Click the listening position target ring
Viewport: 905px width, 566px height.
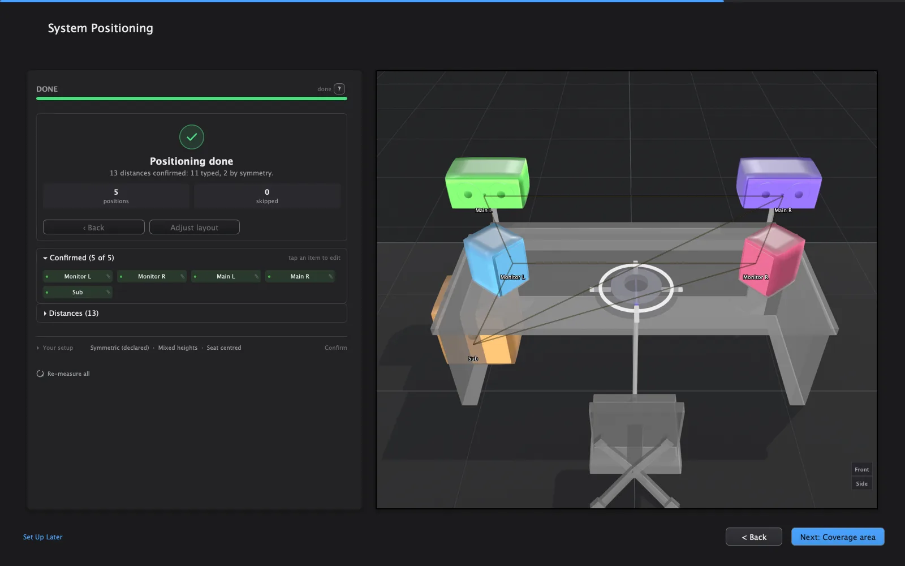[636, 288]
